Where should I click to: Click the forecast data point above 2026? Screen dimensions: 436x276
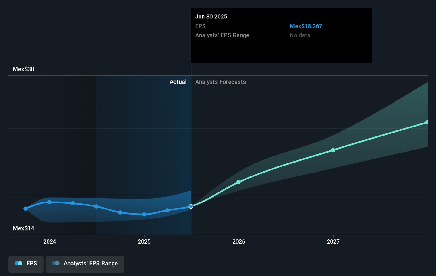(x=239, y=182)
